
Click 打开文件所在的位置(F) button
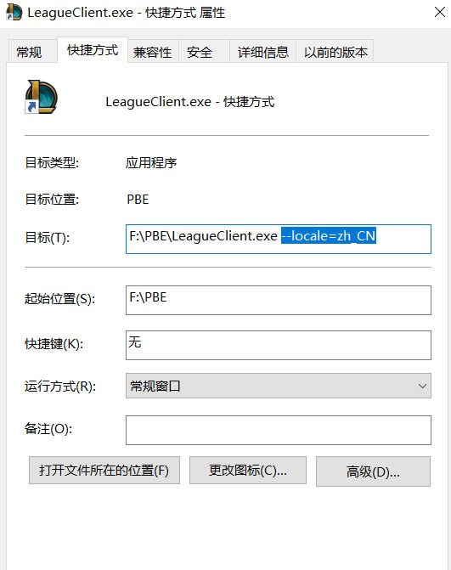[x=104, y=471]
